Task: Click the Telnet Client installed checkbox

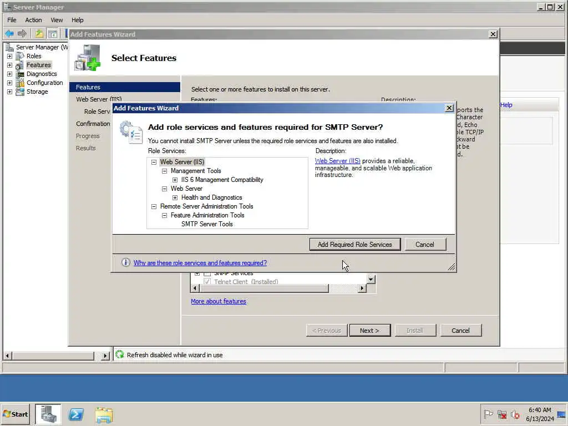Action: (207, 281)
